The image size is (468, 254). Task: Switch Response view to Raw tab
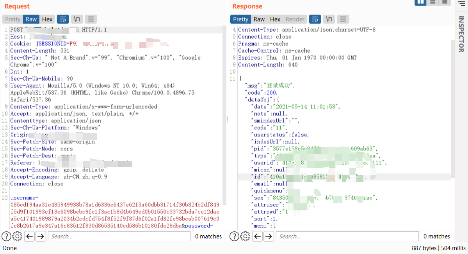[x=259, y=19]
